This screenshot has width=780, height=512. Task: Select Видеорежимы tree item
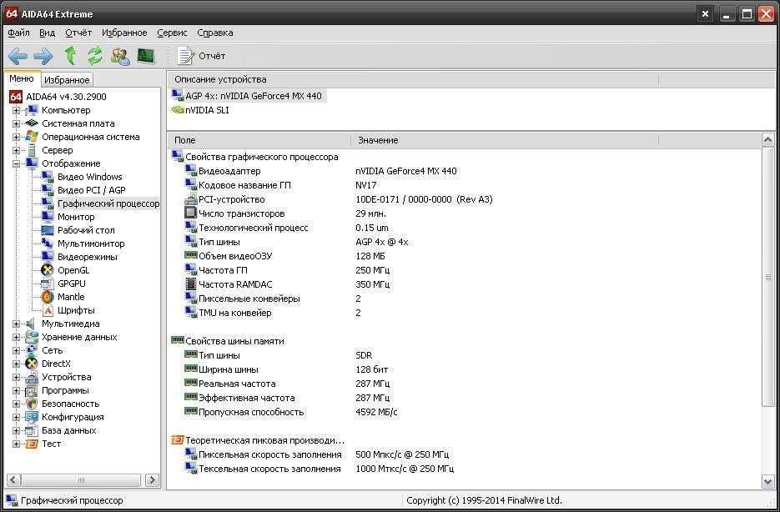click(x=88, y=258)
